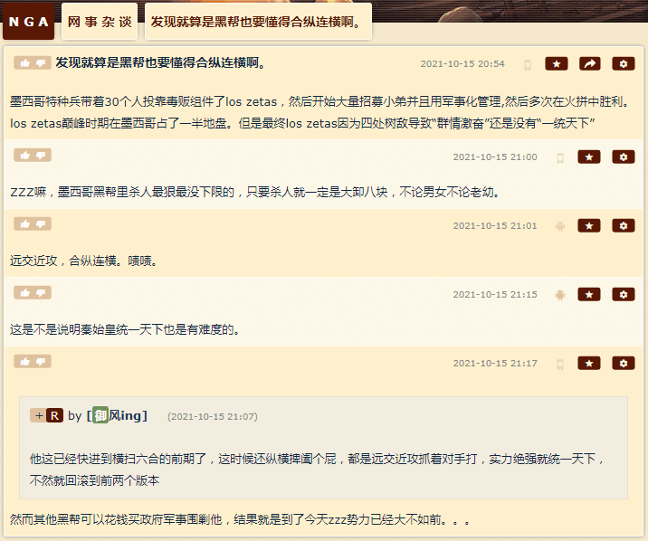Share the main post using arrow icon

(590, 63)
